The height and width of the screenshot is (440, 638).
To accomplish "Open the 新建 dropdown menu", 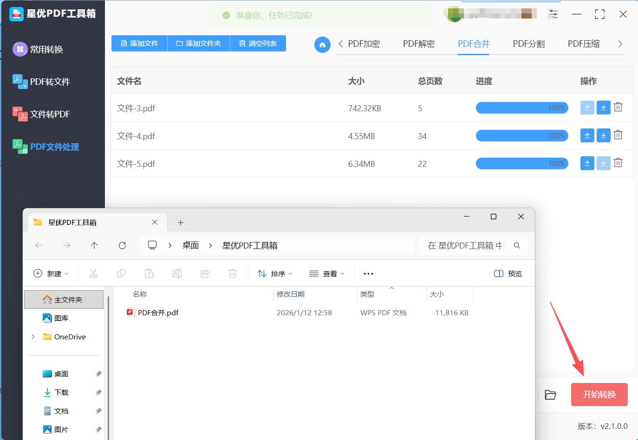I will 51,274.
